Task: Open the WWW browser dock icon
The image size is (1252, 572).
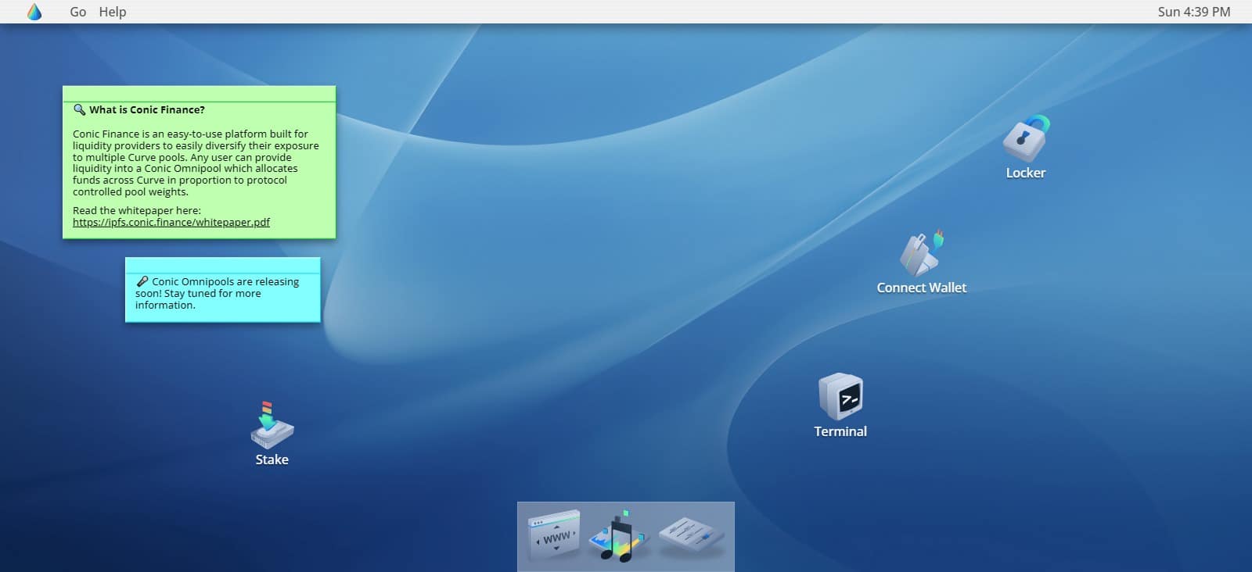Action: (554, 535)
